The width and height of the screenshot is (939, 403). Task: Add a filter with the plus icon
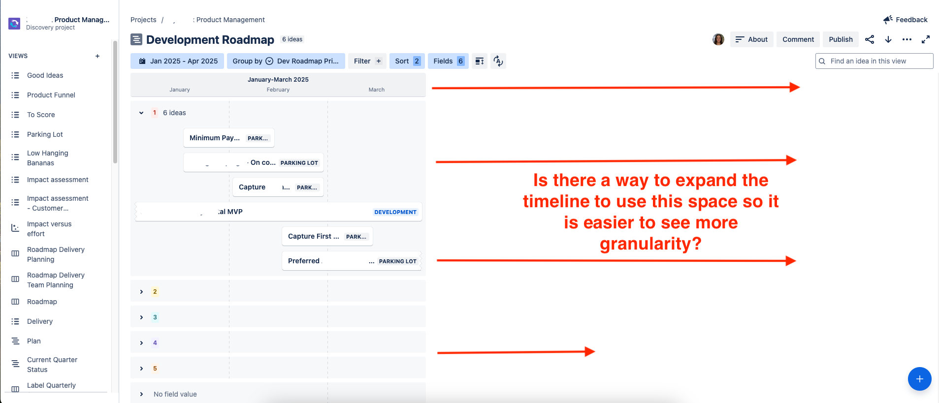pos(379,61)
